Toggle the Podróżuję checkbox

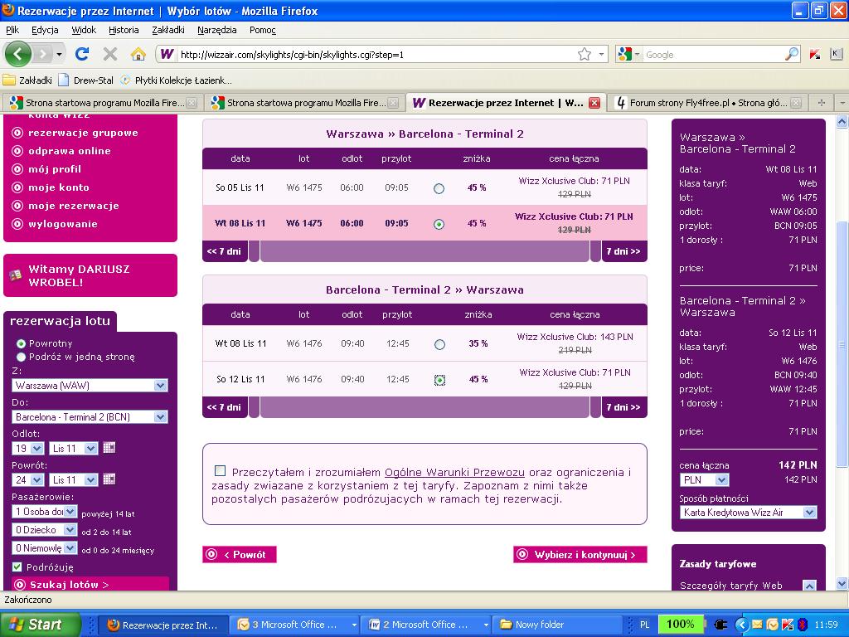pos(17,567)
